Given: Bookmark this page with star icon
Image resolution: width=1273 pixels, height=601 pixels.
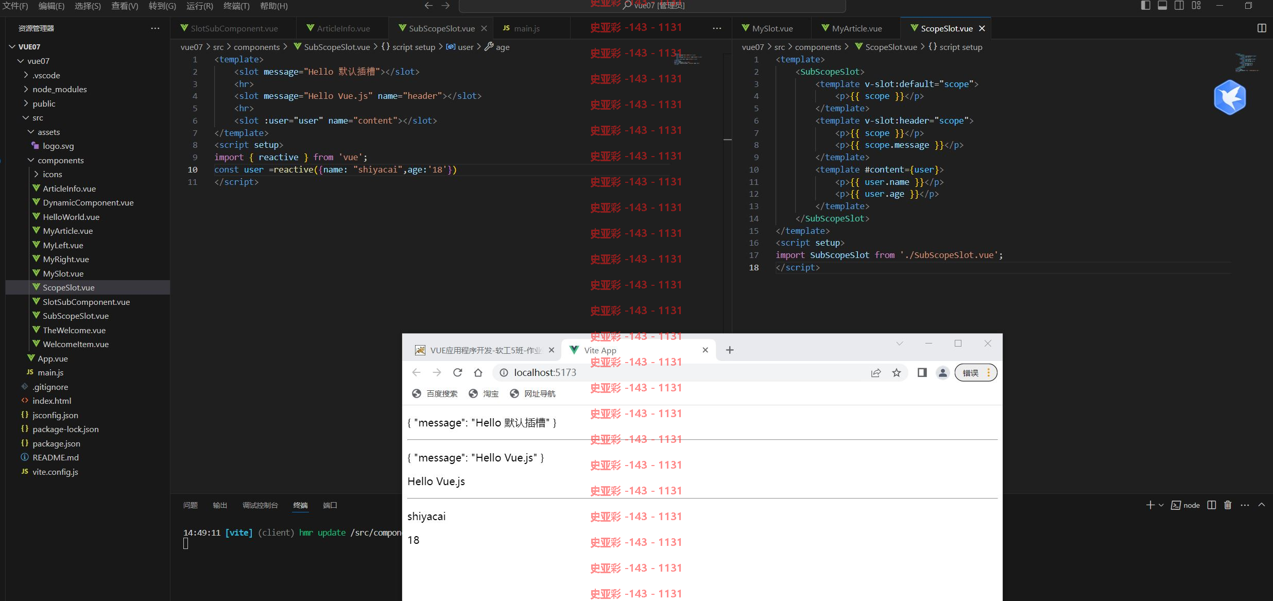Looking at the screenshot, I should pyautogui.click(x=897, y=372).
